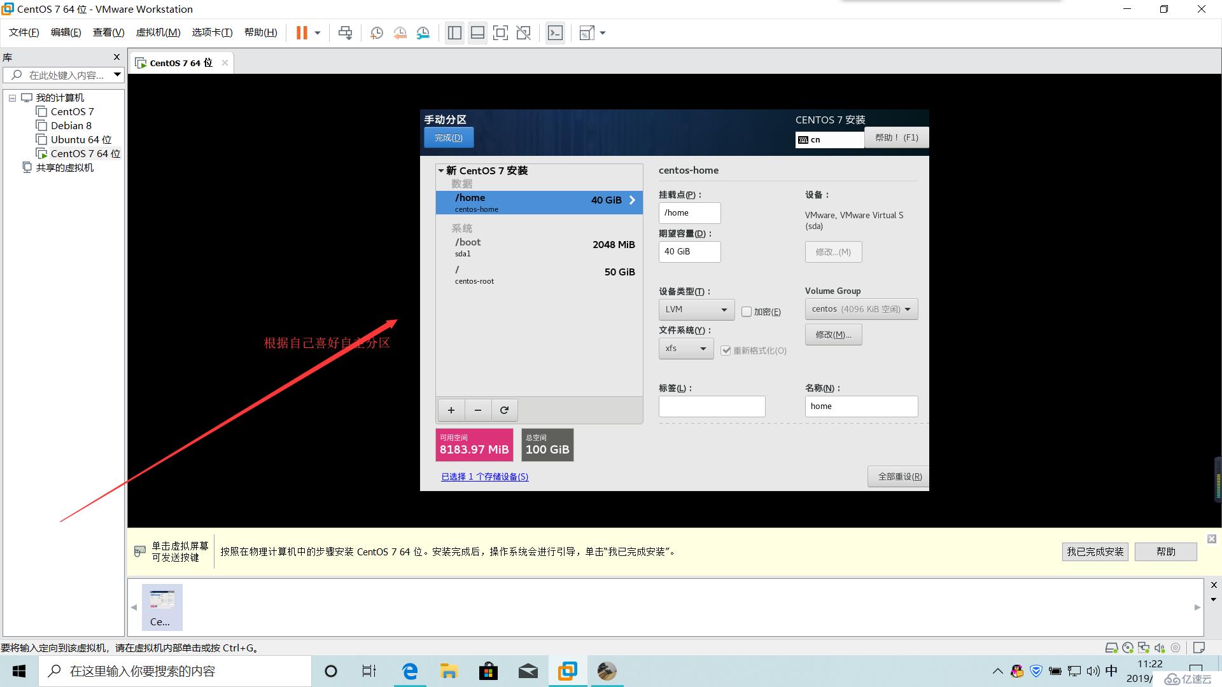Select the /home partition row
The height and width of the screenshot is (687, 1222).
pos(539,202)
